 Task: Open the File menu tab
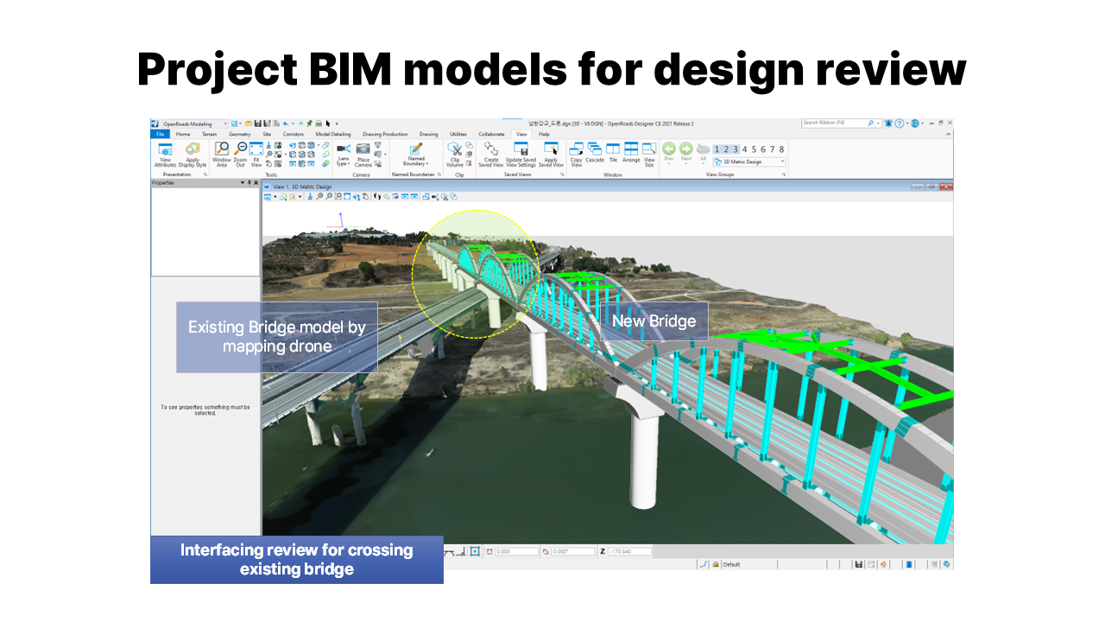[160, 135]
